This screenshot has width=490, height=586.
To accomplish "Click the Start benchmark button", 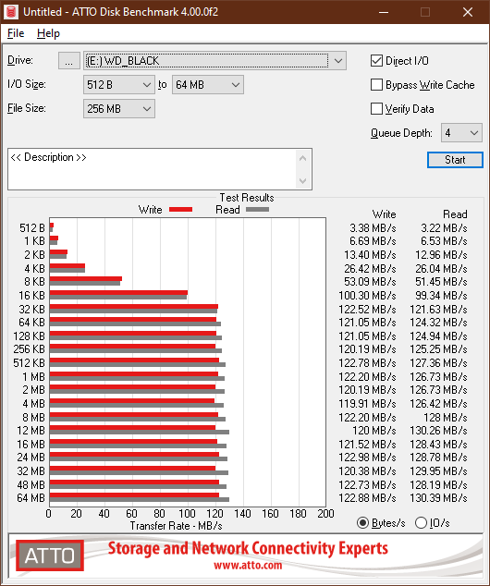I will 455,160.
